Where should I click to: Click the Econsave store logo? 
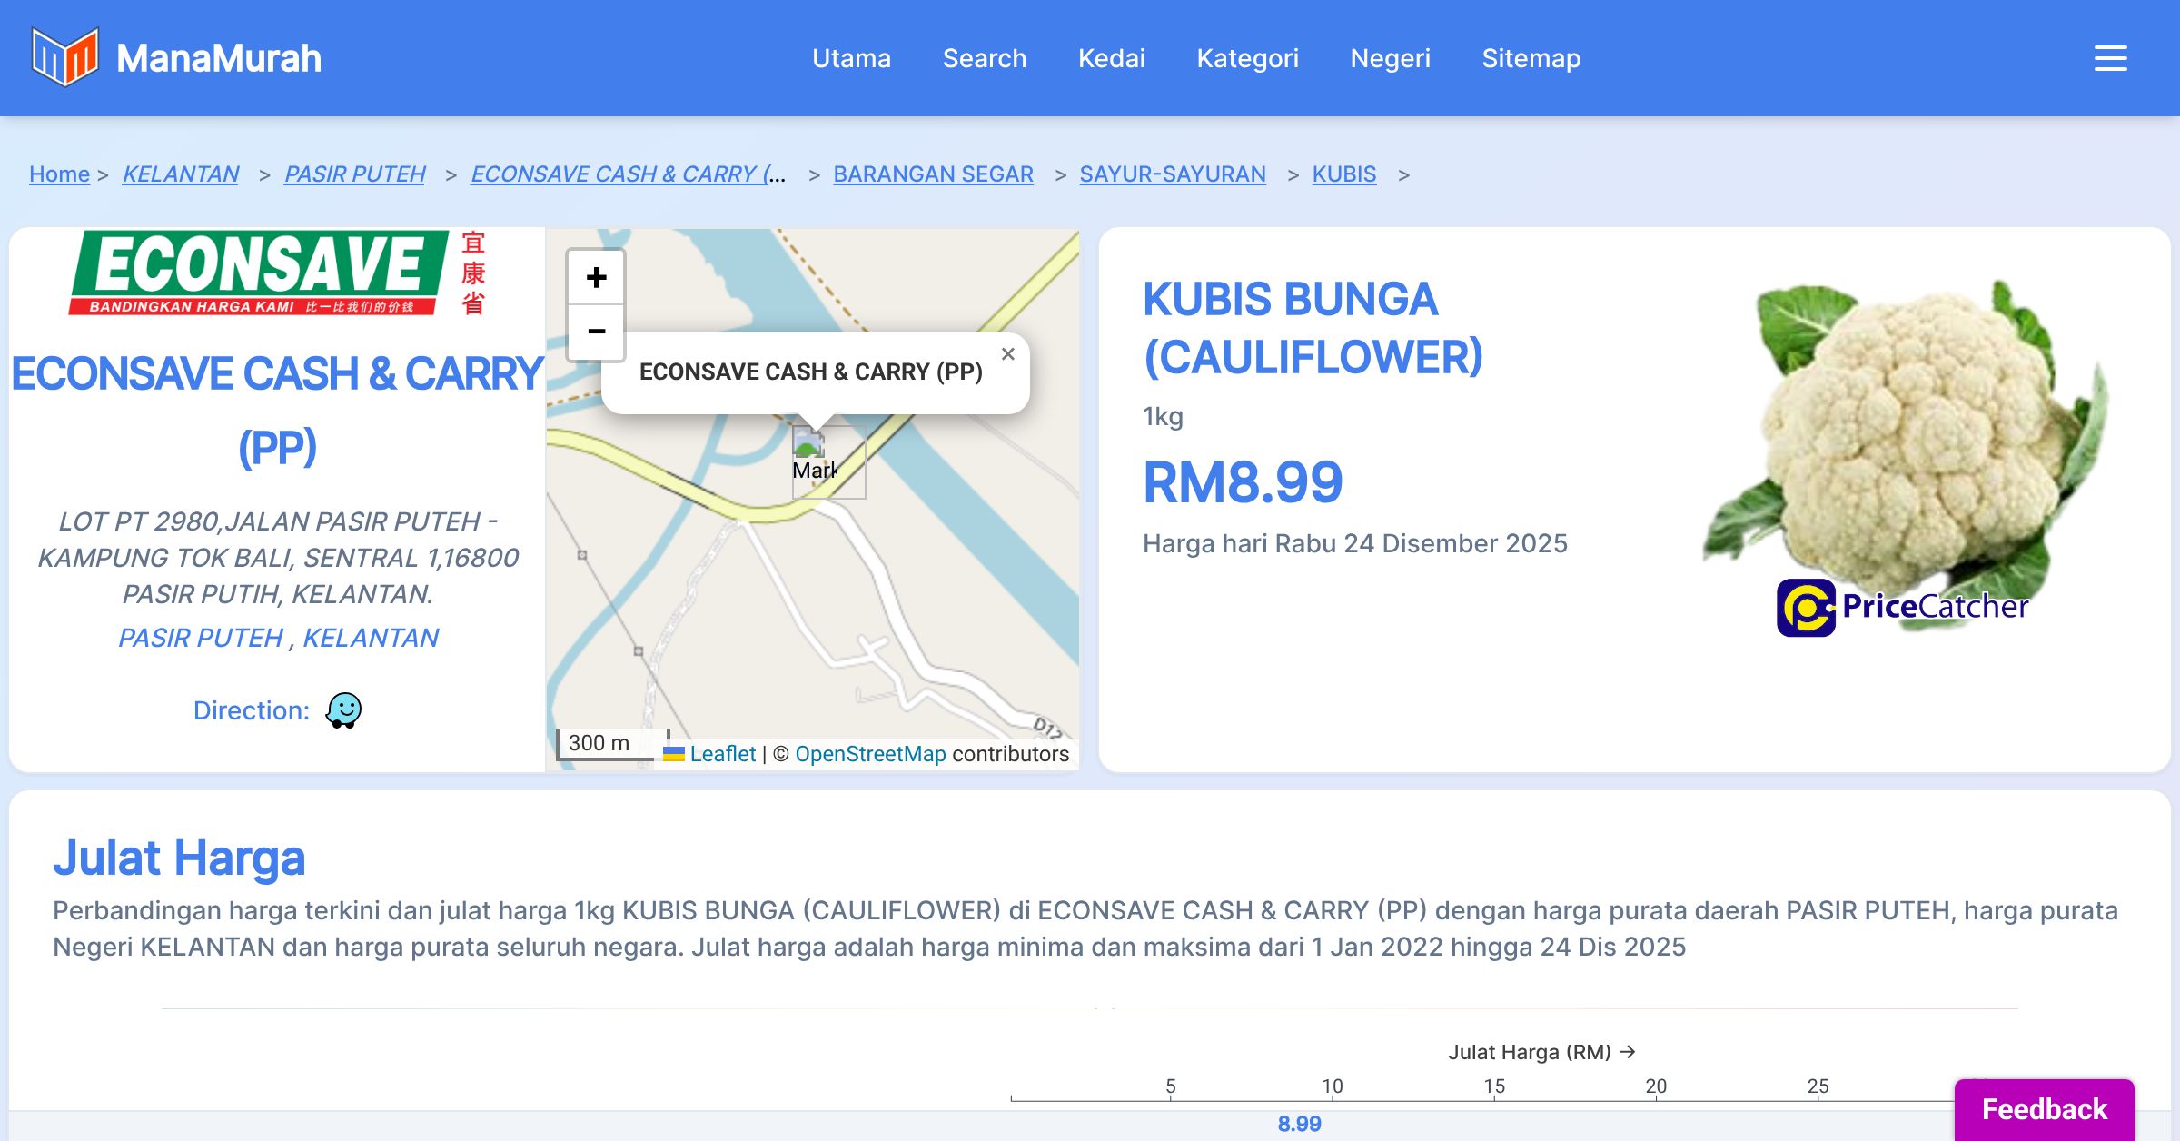pyautogui.click(x=277, y=273)
